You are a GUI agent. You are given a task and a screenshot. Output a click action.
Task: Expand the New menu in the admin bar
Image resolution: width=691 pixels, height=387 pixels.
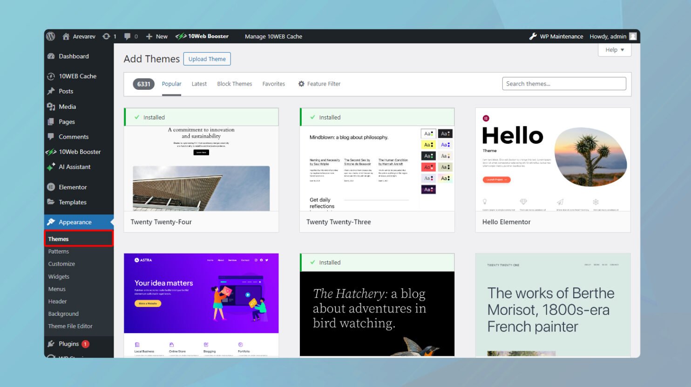pyautogui.click(x=157, y=36)
